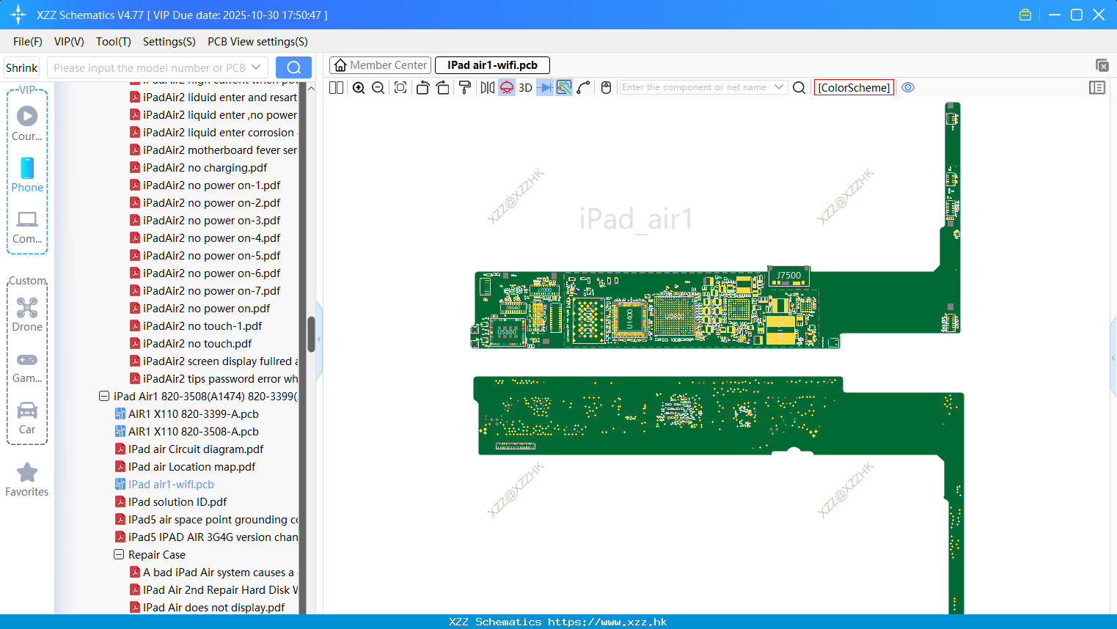Mirror flip the PCB board
This screenshot has height=629, width=1117.
pyautogui.click(x=487, y=87)
